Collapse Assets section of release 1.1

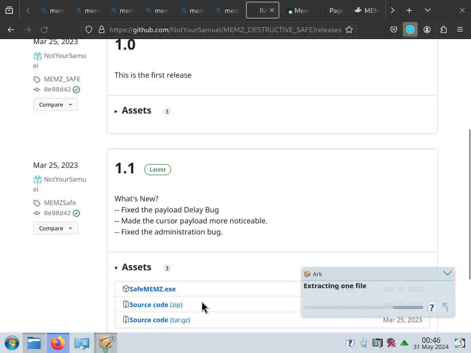point(133,268)
